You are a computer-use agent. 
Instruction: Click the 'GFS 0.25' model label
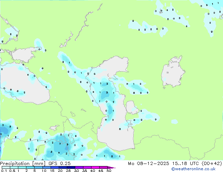[x=59, y=164]
